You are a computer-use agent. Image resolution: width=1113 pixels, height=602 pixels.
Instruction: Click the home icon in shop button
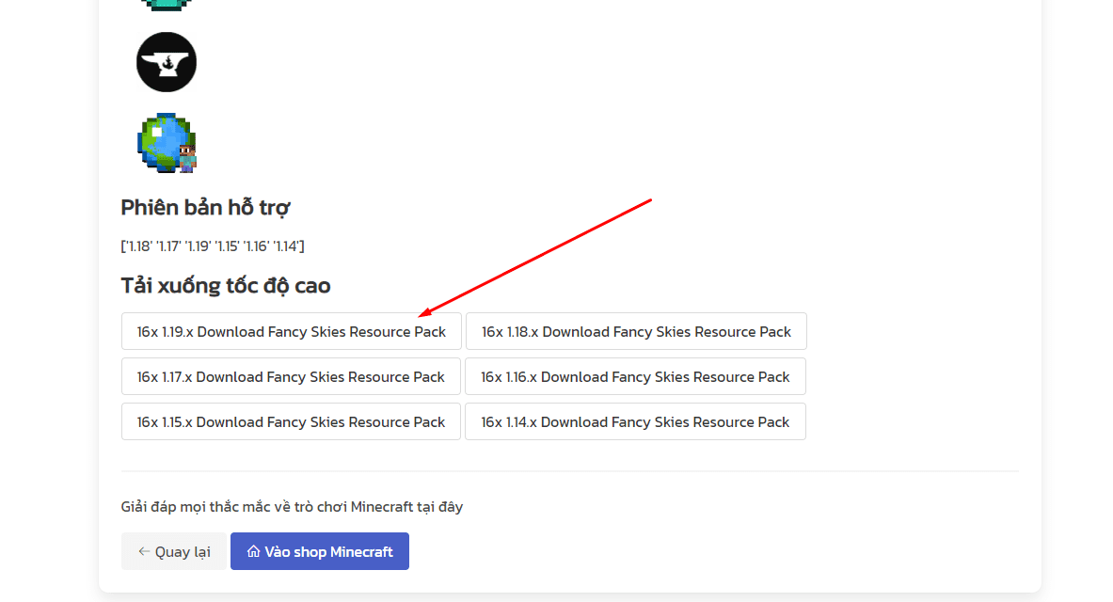pos(253,551)
